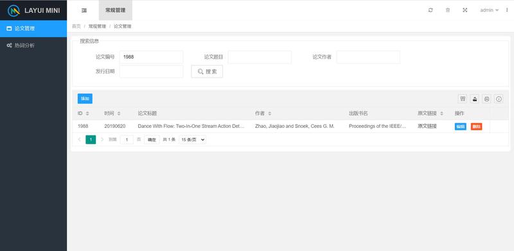Click the next page arrow
The height and width of the screenshot is (251, 514).
click(x=102, y=139)
